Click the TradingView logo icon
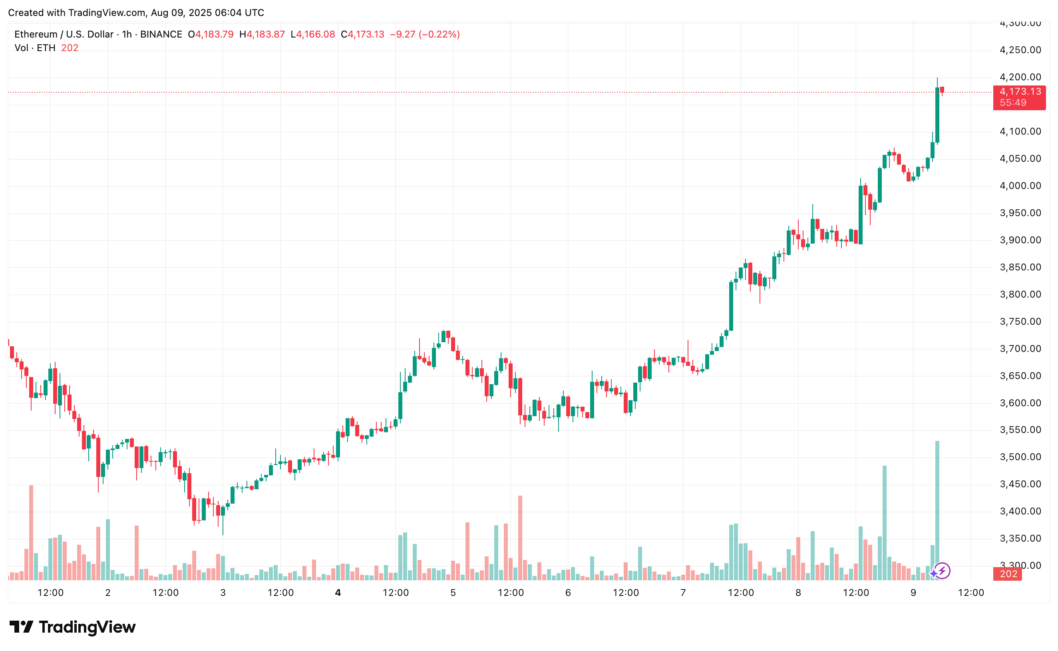Screen dimensions: 1058x651 pyautogui.click(x=21, y=627)
